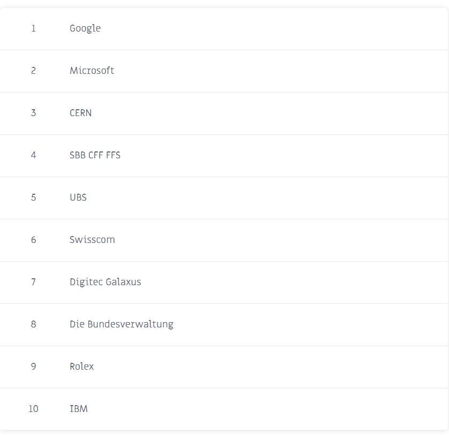Click rank number 4
This screenshot has width=449, height=435.
tap(34, 155)
